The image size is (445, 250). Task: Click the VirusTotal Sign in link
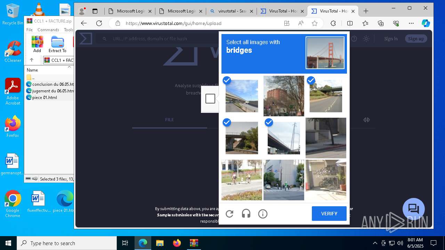click(x=391, y=39)
